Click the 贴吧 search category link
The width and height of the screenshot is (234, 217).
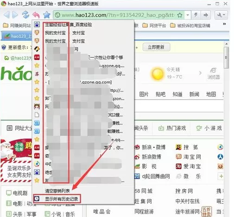161,94
